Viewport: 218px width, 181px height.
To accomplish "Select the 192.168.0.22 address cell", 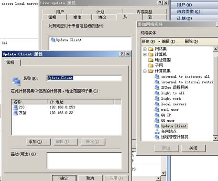I will coord(61,113).
